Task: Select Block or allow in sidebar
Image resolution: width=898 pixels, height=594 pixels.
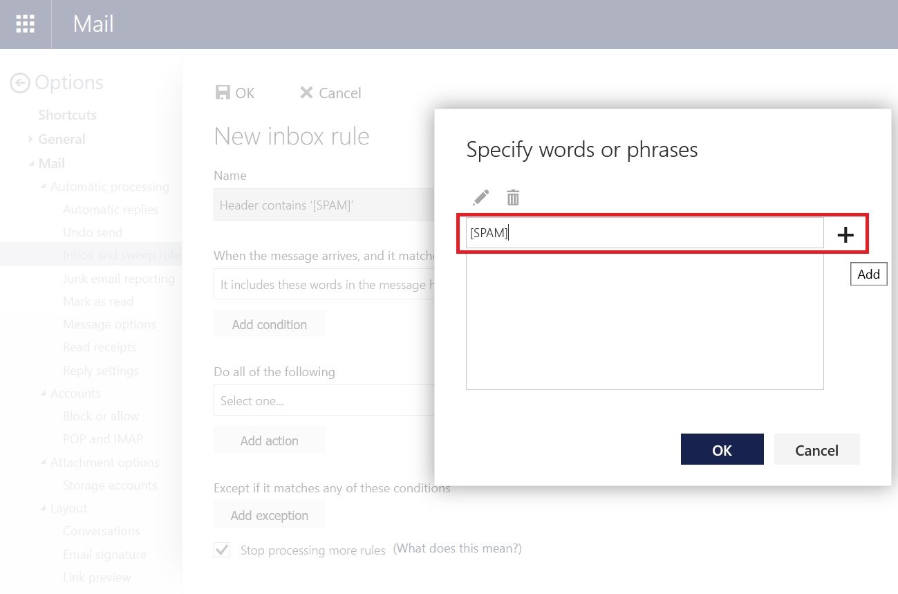Action: click(x=101, y=416)
